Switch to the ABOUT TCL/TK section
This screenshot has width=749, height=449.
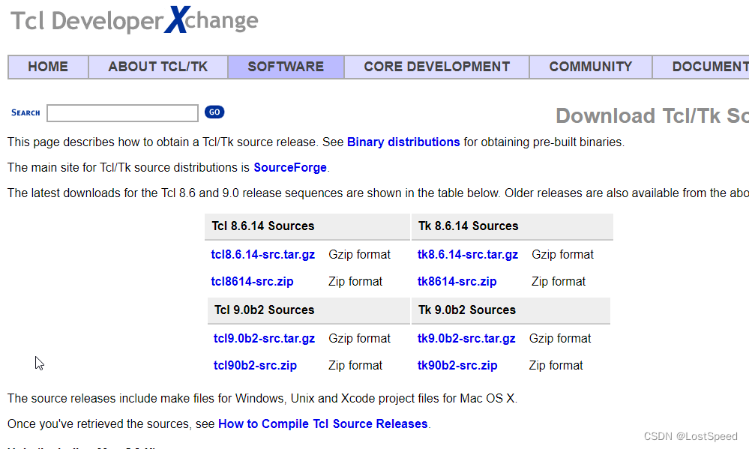(x=157, y=67)
